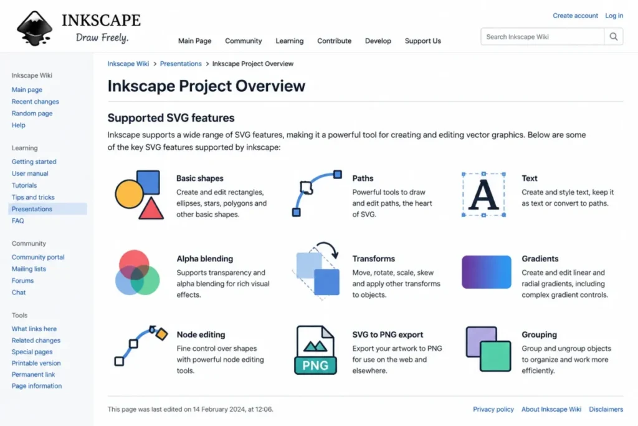Click the Grouping feature heading

[539, 334]
